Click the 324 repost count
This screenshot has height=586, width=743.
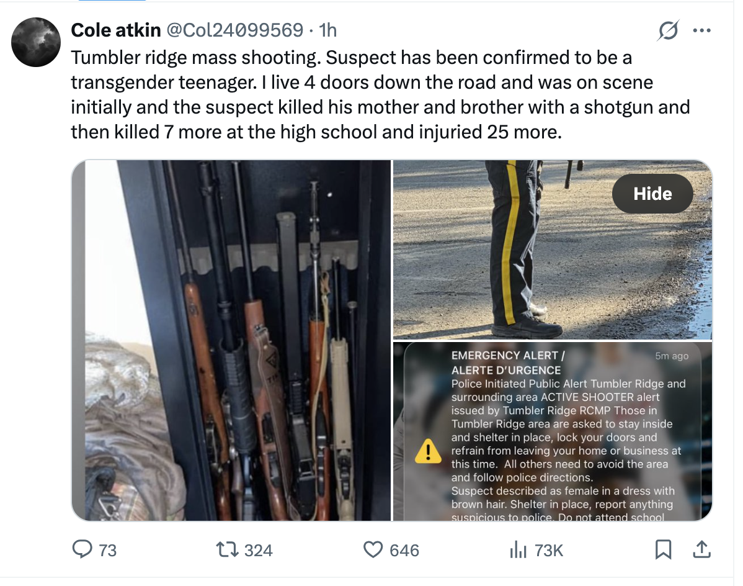click(258, 550)
